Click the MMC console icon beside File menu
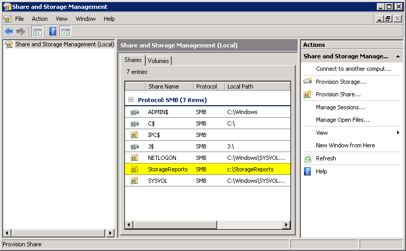Viewport: 406px width, 251px height. (x=7, y=19)
